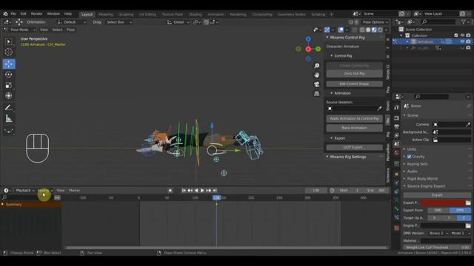Click the Zero Out Rig button

point(354,74)
